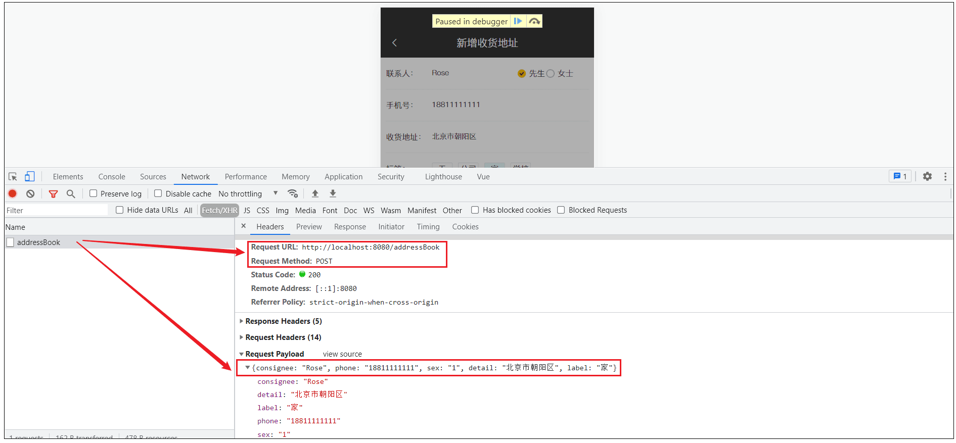Click the network Filter text field
Viewport: 956px width, 443px height.
[x=56, y=211]
